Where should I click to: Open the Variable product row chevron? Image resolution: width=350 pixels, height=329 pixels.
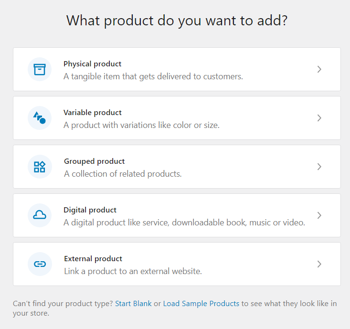point(319,118)
